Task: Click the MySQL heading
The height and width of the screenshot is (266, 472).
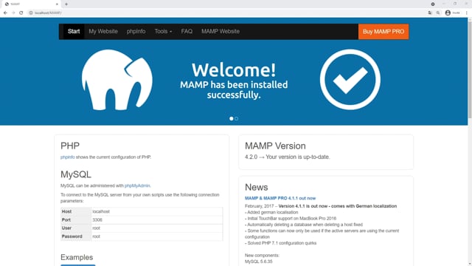Action: (75, 174)
